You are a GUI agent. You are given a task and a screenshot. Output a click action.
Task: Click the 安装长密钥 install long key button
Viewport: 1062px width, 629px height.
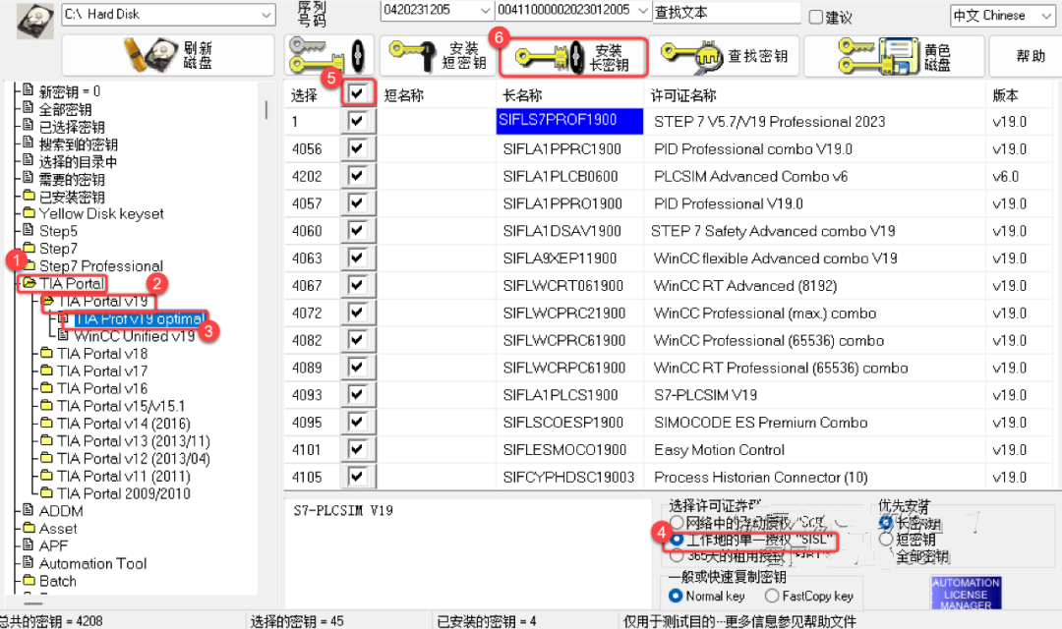[573, 57]
